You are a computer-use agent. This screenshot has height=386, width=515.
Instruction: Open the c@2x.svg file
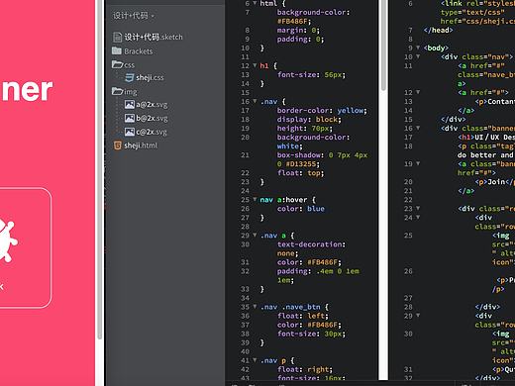coord(152,132)
